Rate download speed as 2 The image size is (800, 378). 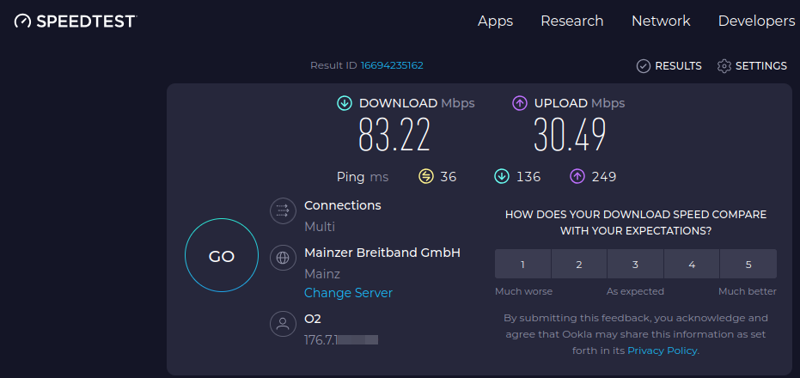coord(579,265)
